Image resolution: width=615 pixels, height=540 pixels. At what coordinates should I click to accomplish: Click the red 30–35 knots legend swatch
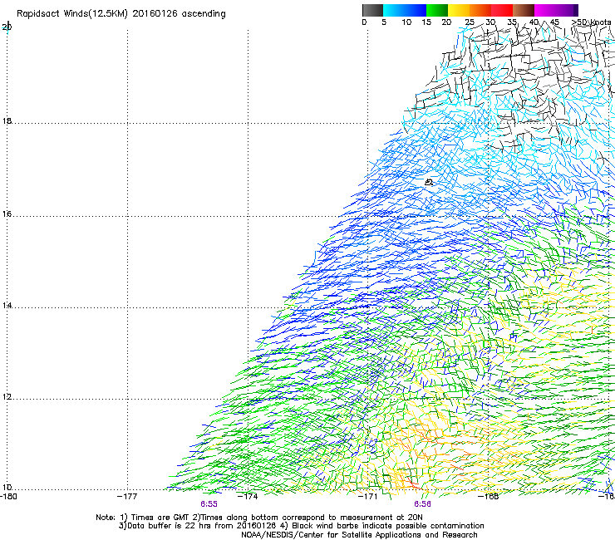(502, 10)
